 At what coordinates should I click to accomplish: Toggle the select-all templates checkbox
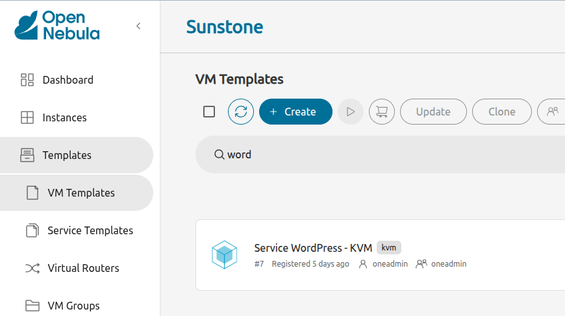pyautogui.click(x=209, y=112)
